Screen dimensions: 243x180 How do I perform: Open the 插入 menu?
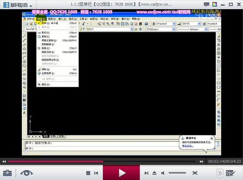[x=62, y=19]
